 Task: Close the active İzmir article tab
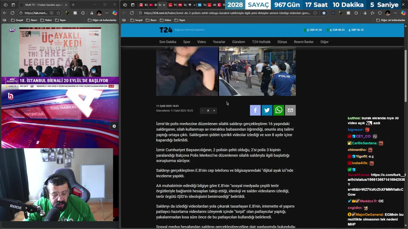coord(164,5)
